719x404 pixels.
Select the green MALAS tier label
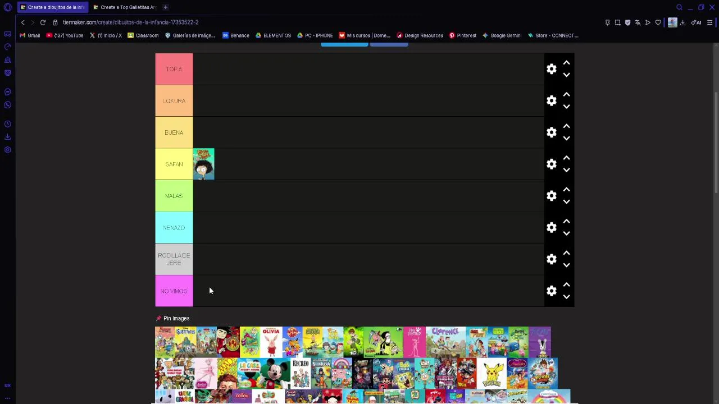tap(174, 196)
